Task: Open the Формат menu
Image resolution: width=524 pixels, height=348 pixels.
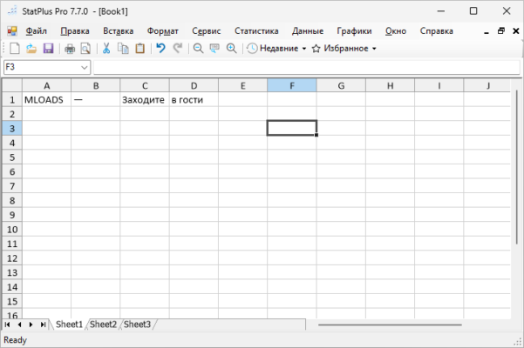Action: (x=163, y=31)
